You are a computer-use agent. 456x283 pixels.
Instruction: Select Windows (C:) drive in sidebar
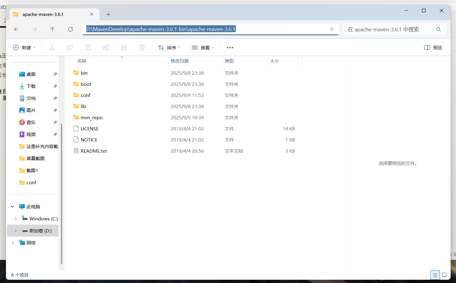tap(40, 219)
